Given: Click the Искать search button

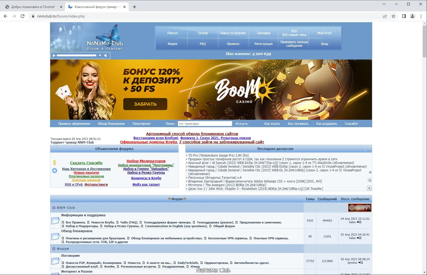Looking at the screenshot, I should tap(241, 124).
